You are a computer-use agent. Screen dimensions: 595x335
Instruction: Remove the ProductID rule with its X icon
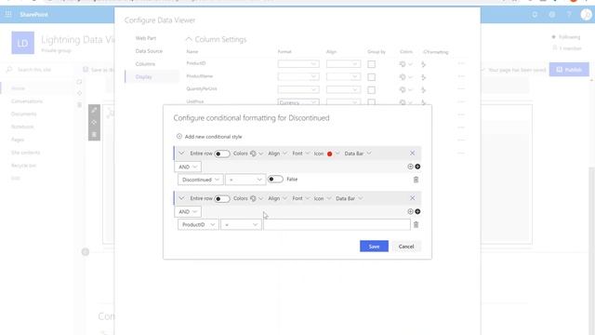point(412,198)
